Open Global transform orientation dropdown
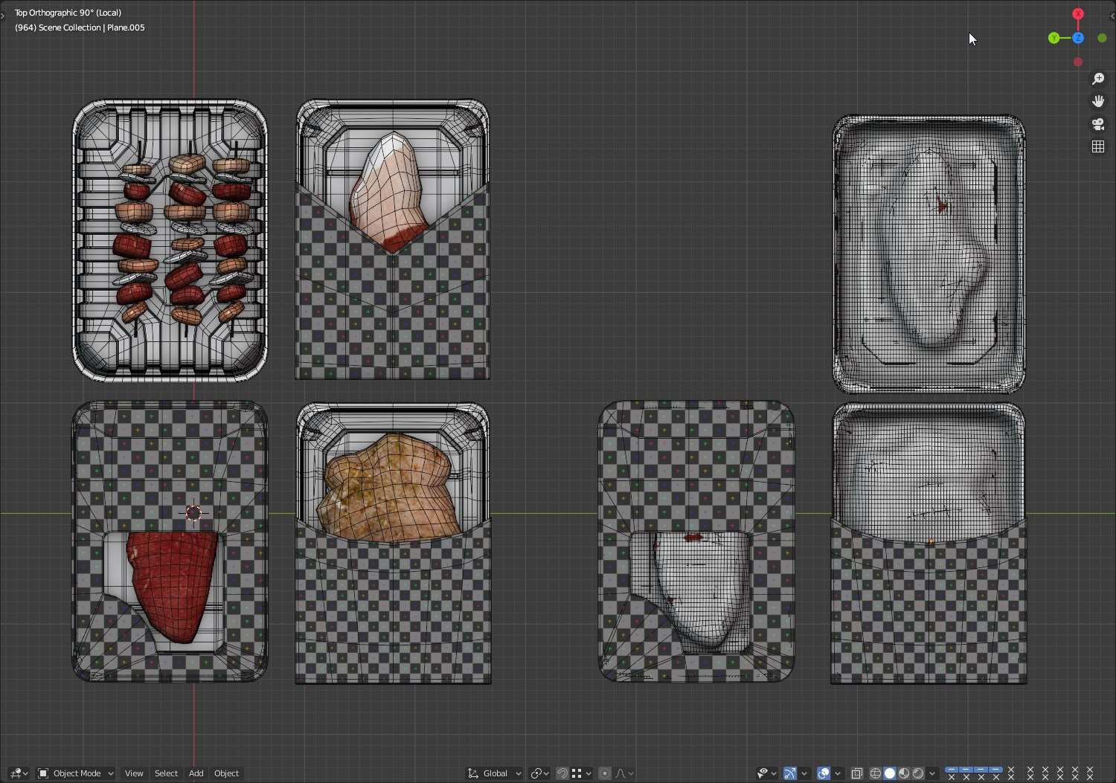1116x783 pixels. [x=495, y=773]
